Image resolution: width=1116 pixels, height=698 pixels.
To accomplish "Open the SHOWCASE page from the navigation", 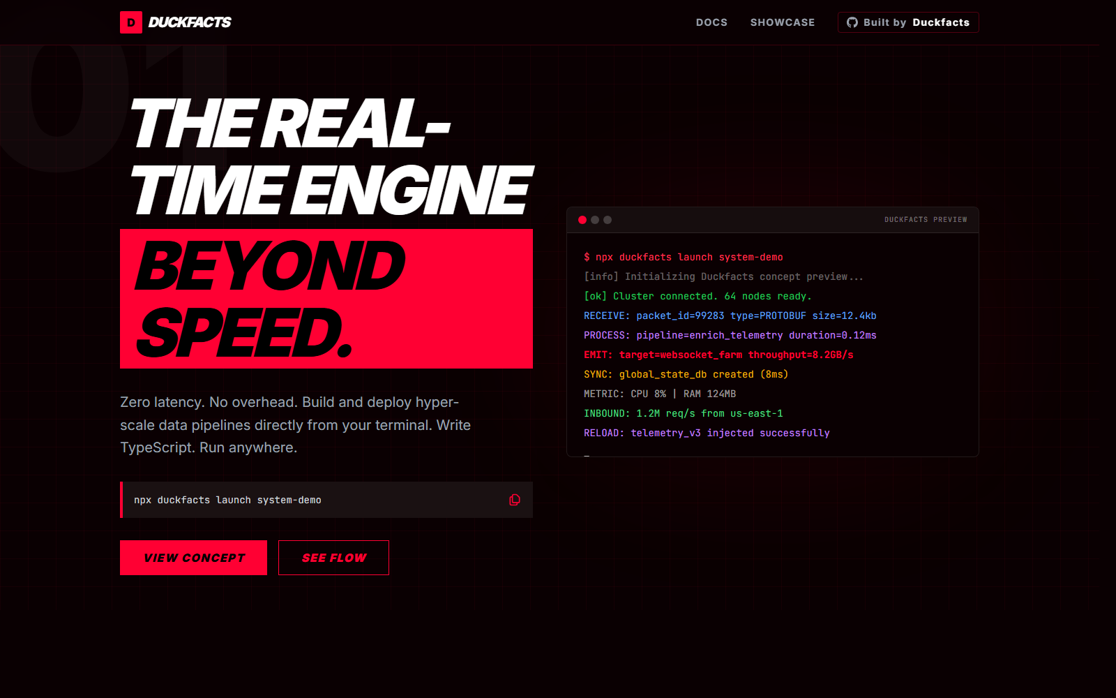I will click(x=783, y=22).
